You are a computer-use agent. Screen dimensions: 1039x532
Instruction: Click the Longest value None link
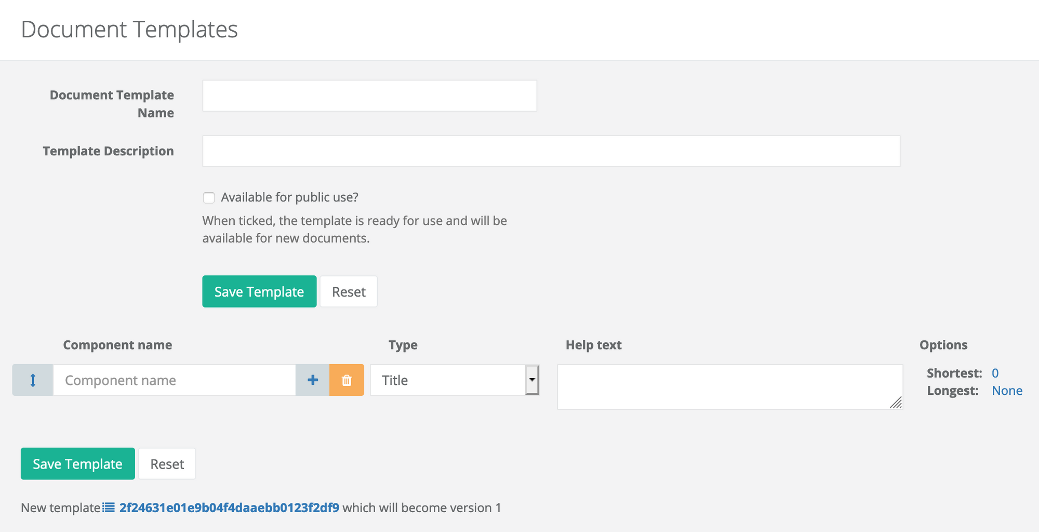(x=1007, y=391)
